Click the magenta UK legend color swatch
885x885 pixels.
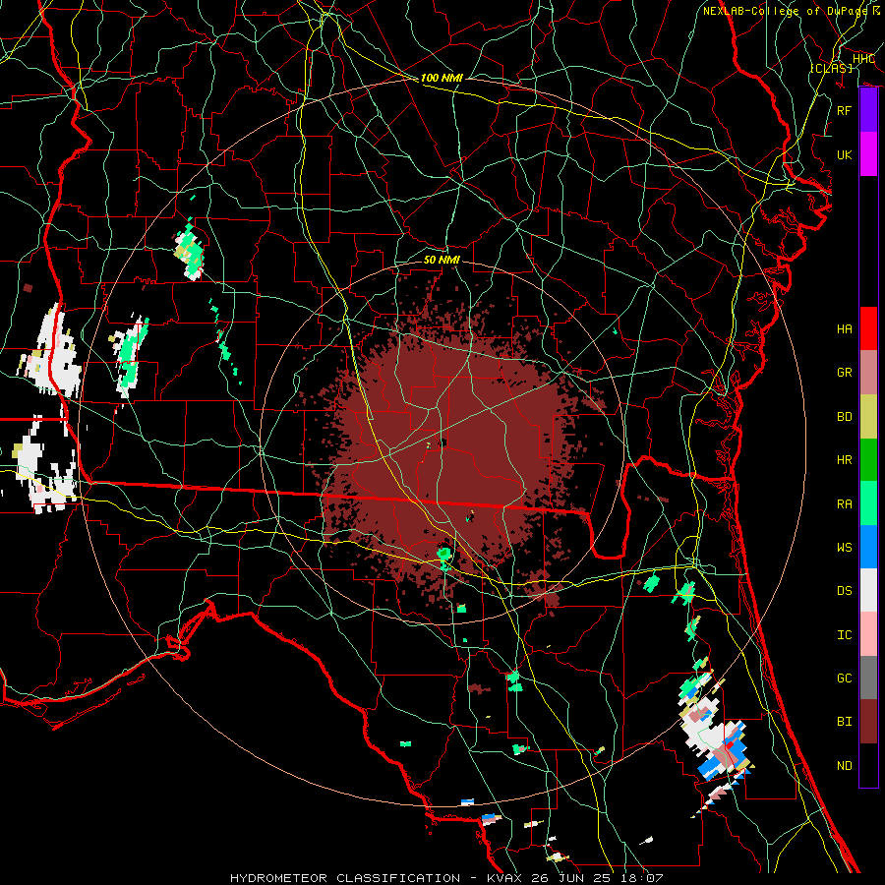tap(868, 154)
